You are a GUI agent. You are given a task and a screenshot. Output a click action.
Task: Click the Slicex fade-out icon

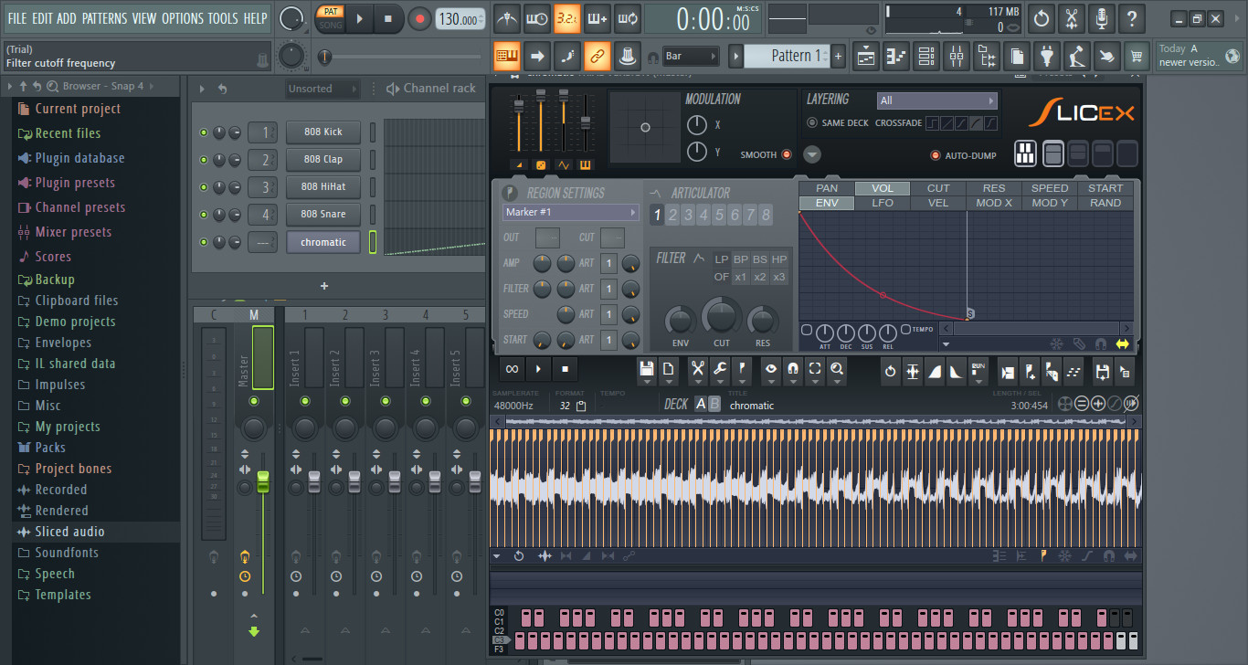pyautogui.click(x=955, y=371)
